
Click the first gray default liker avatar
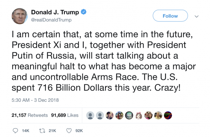pyautogui.click(x=90, y=115)
